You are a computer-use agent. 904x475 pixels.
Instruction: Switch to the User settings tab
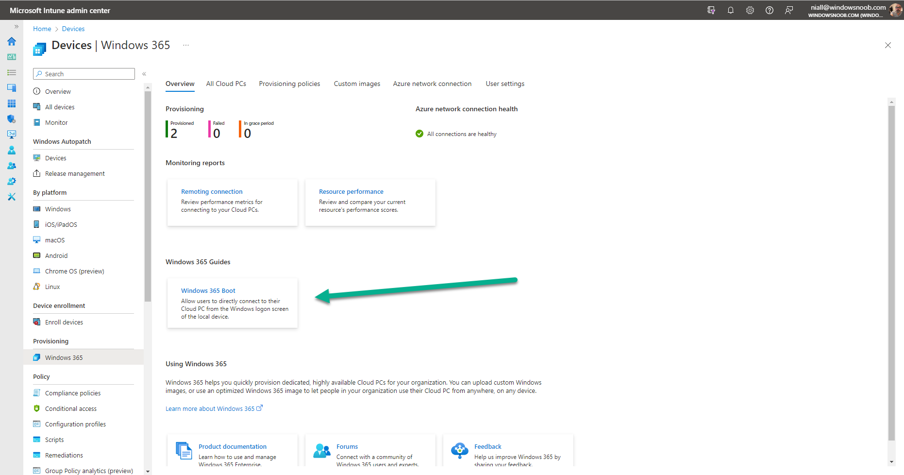[505, 84]
